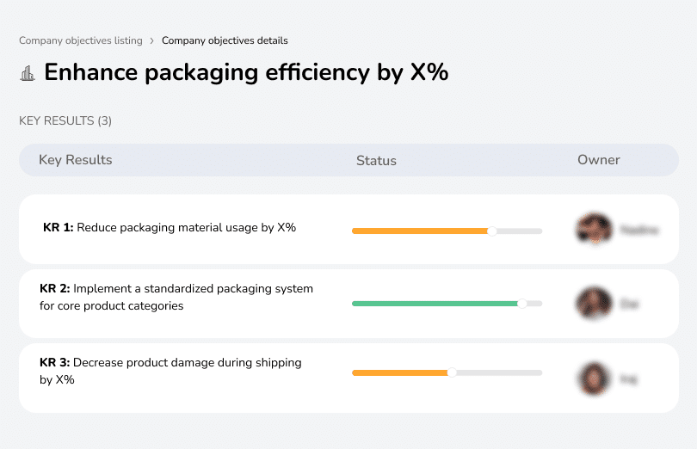This screenshot has height=449, width=697.
Task: Click the KEY RESULTS (3) section label
Action: pos(65,120)
